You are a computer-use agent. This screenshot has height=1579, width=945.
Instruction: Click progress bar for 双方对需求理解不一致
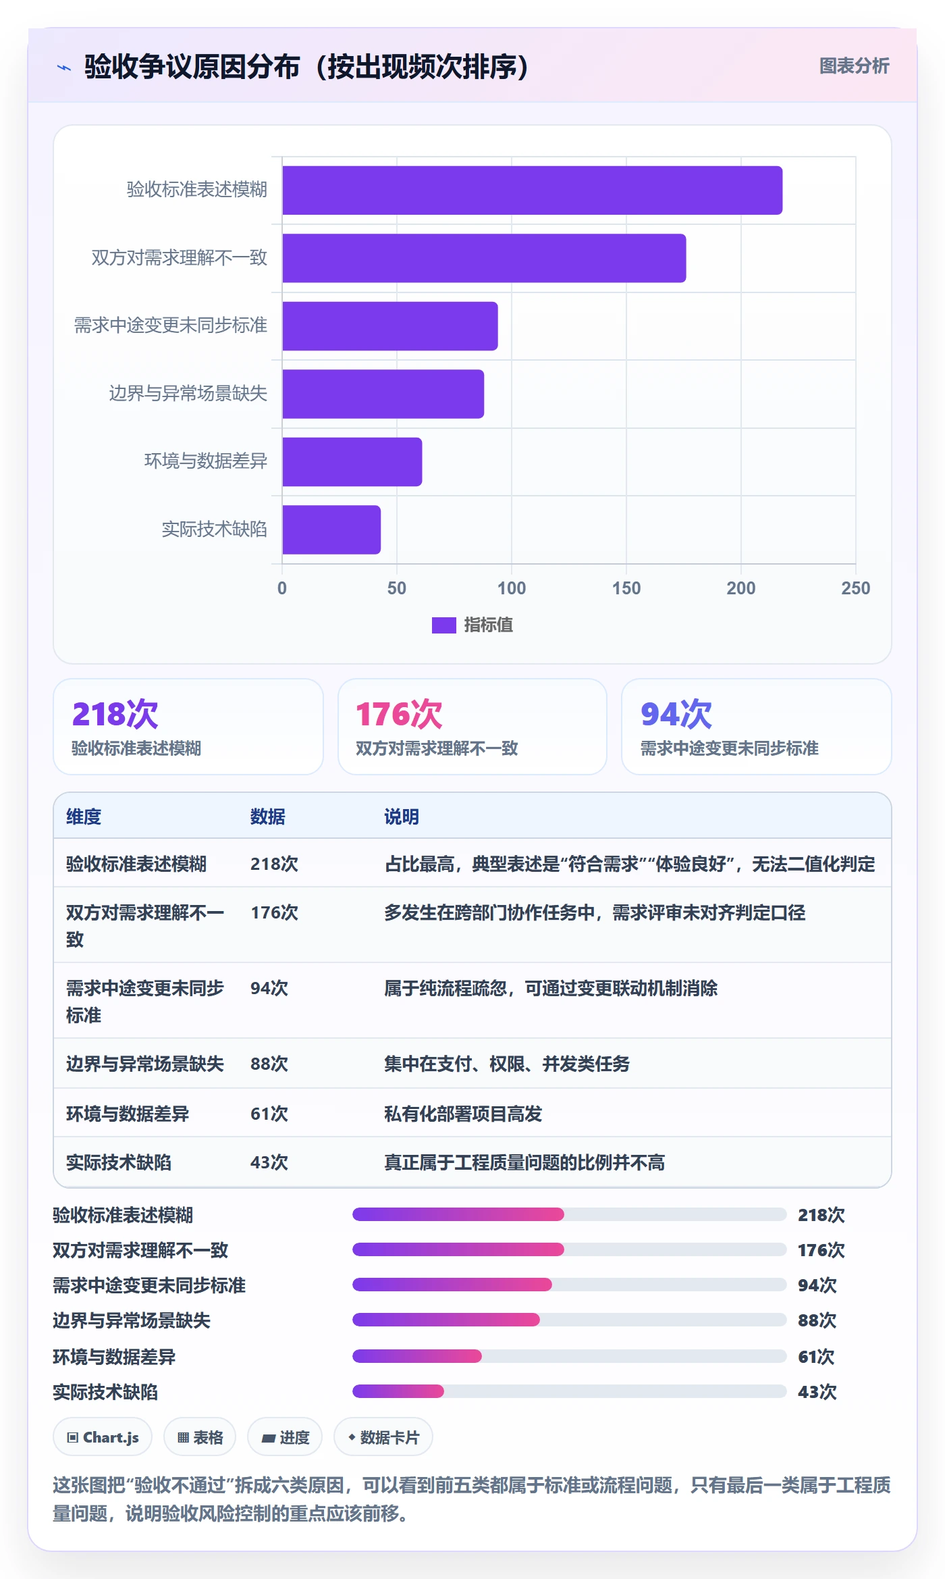[569, 1249]
